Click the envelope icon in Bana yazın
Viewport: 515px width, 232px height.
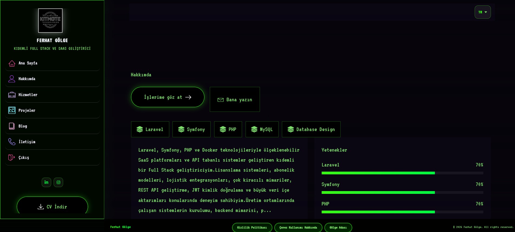[x=221, y=100]
